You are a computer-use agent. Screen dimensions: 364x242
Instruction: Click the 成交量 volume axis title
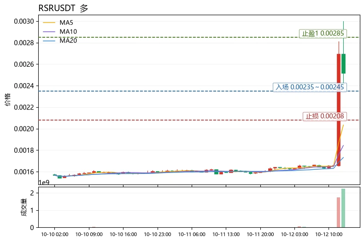click(23, 207)
